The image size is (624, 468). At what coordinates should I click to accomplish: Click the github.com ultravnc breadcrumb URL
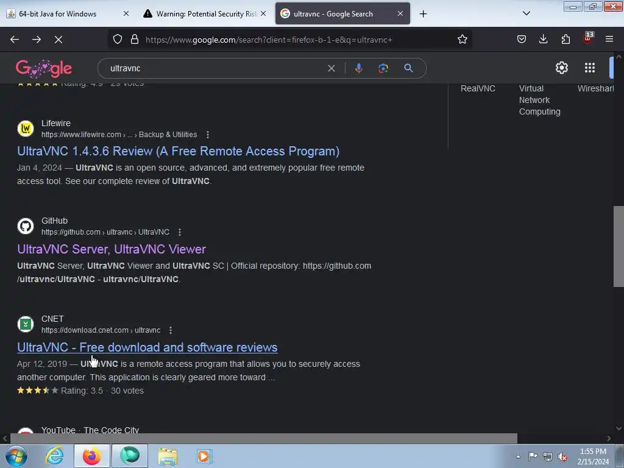pos(105,232)
